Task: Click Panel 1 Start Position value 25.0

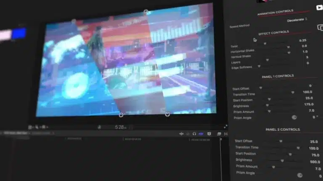Action: point(309,98)
